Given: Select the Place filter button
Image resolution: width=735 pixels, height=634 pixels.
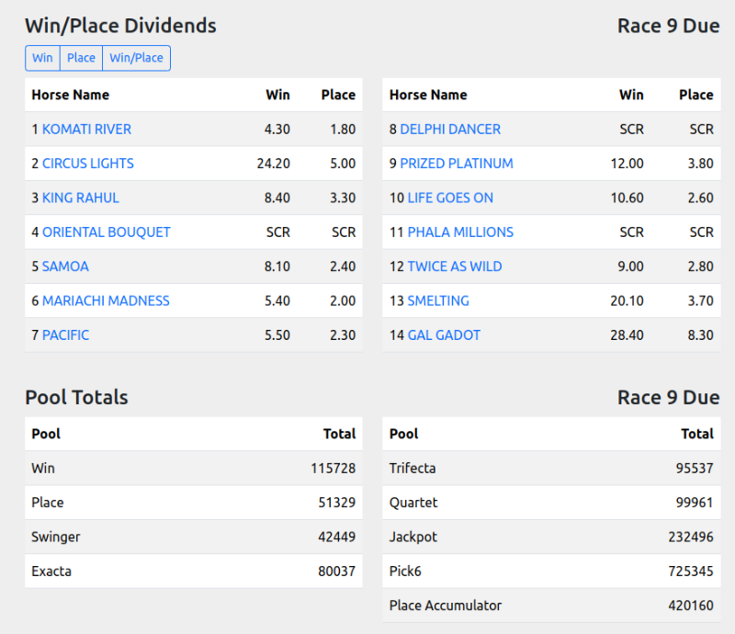Looking at the screenshot, I should click(x=81, y=58).
